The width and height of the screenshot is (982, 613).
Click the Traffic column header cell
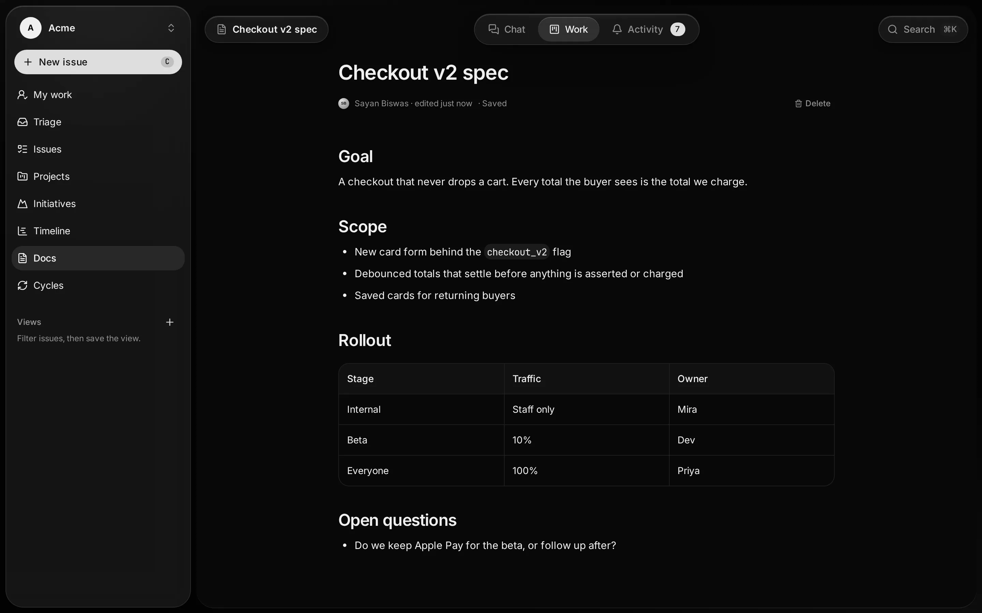coord(586,379)
